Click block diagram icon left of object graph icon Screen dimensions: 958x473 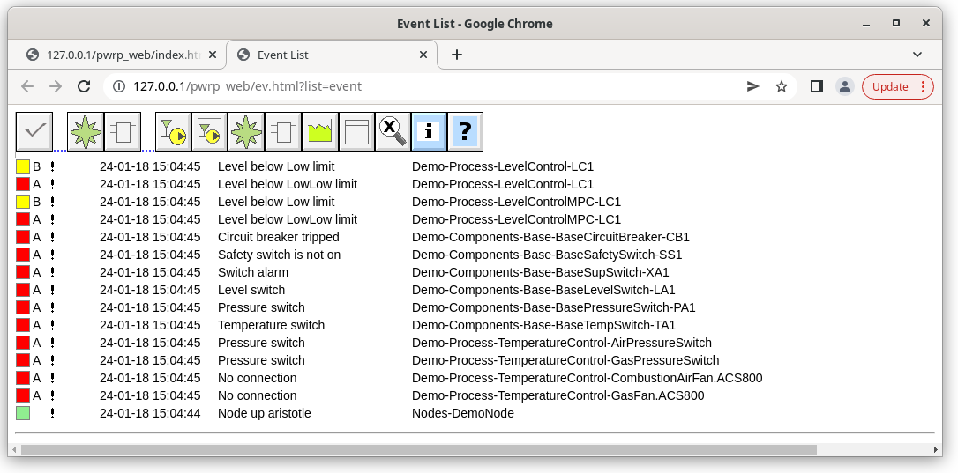tap(123, 131)
